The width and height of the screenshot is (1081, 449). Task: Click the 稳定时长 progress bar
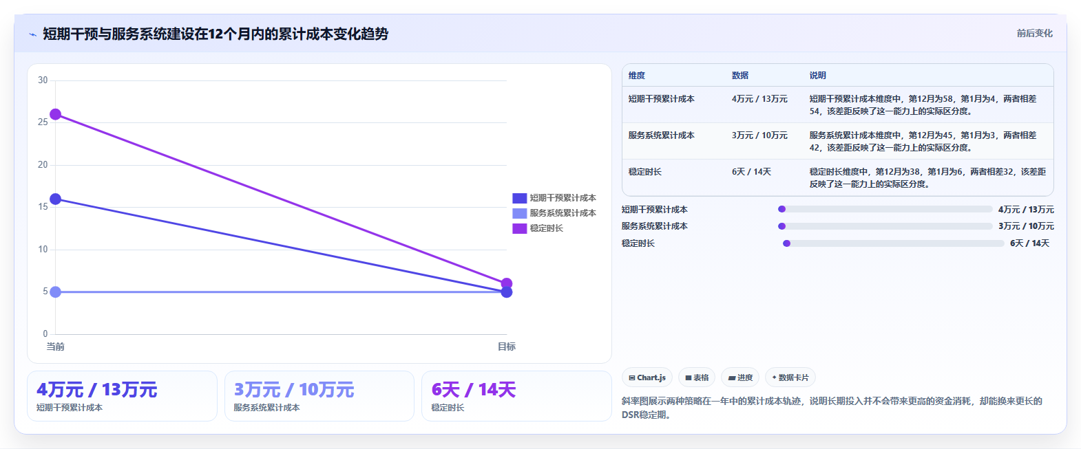click(x=893, y=243)
